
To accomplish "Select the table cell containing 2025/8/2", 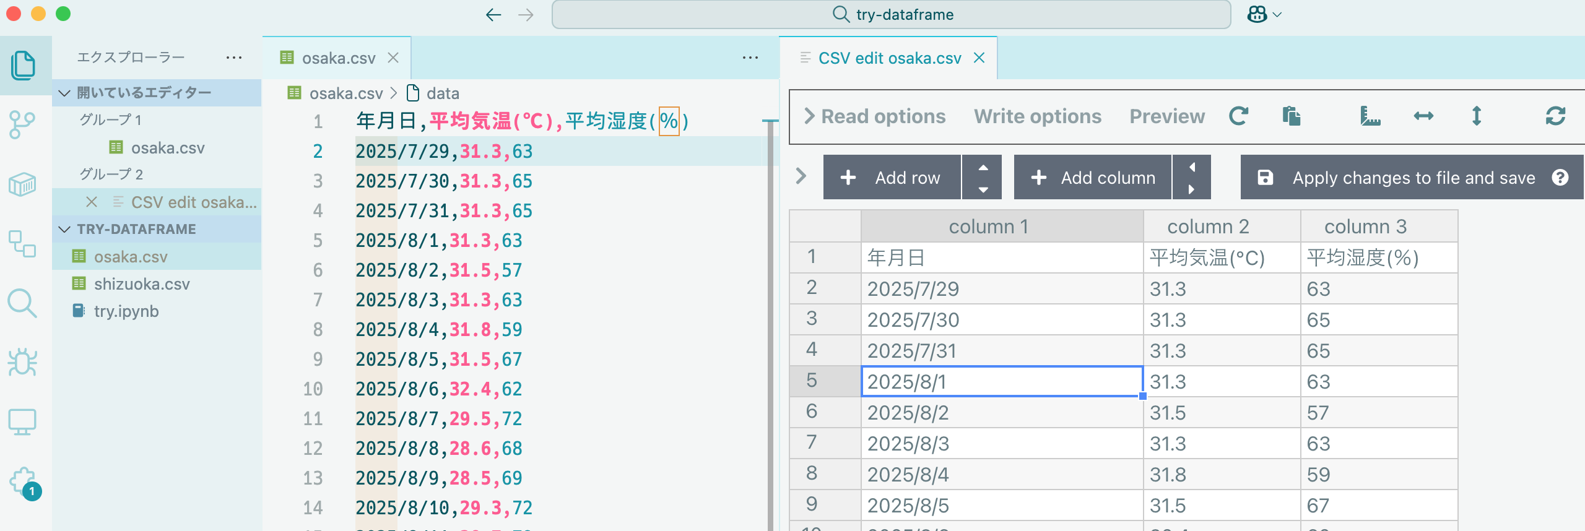I will click(1001, 413).
